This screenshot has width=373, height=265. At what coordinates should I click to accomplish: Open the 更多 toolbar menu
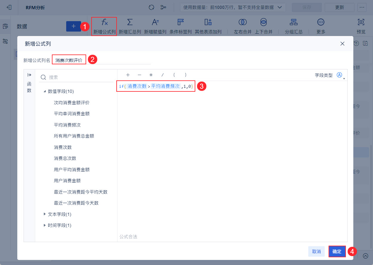(321, 26)
